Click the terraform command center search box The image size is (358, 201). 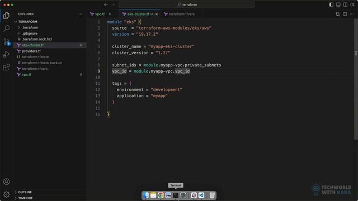pos(186,4)
